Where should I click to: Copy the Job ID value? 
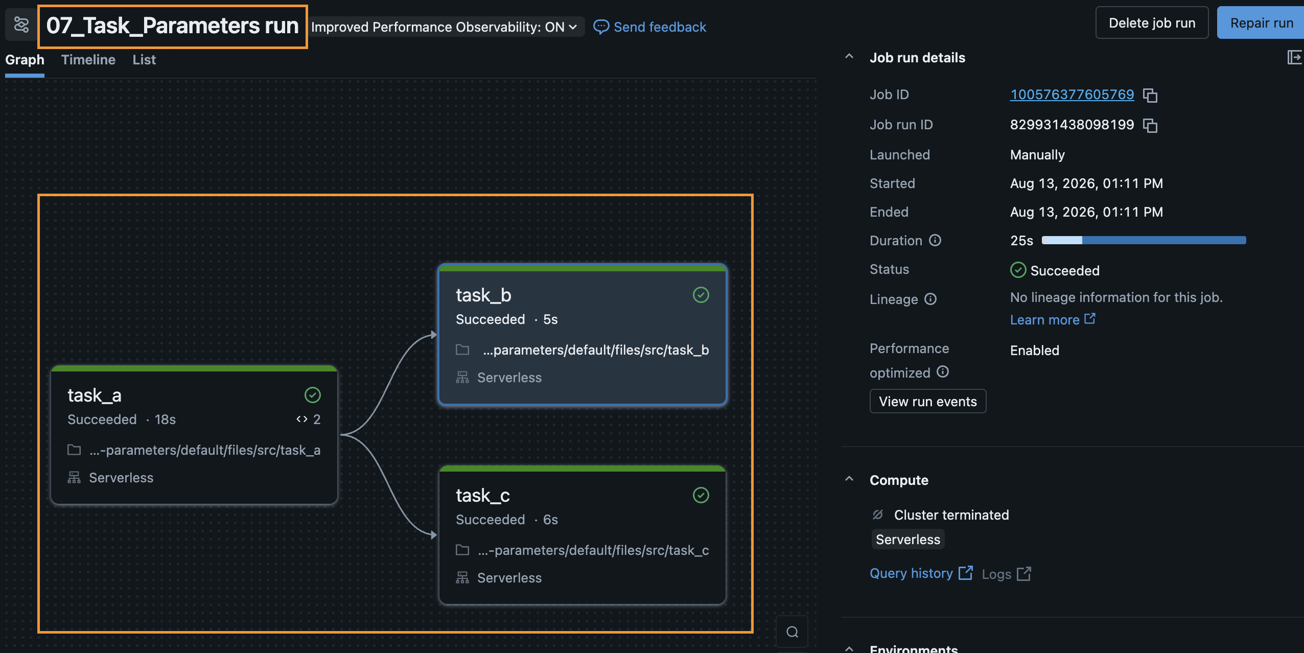coord(1150,96)
